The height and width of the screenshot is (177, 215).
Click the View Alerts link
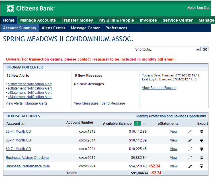14,103
